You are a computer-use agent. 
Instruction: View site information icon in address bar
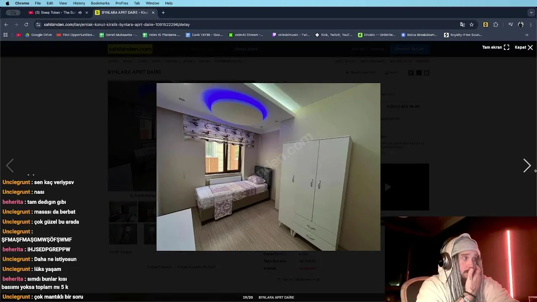(x=38, y=25)
